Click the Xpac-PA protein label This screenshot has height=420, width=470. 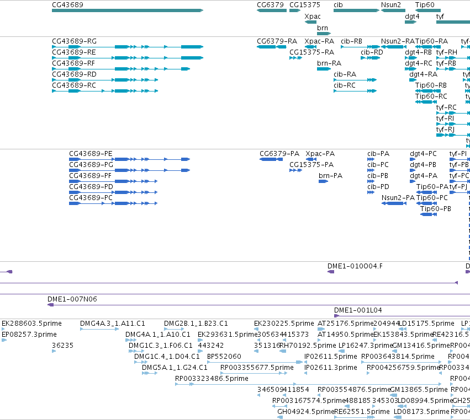coord(320,154)
